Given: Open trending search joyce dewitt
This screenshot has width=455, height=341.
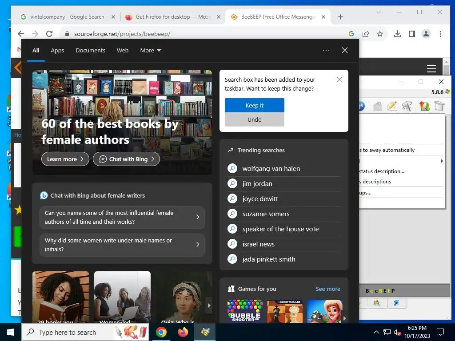Looking at the screenshot, I should [284, 198].
